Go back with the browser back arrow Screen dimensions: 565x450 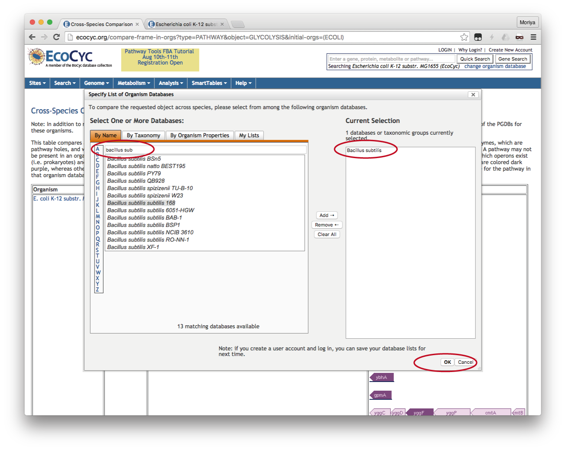[x=32, y=37]
